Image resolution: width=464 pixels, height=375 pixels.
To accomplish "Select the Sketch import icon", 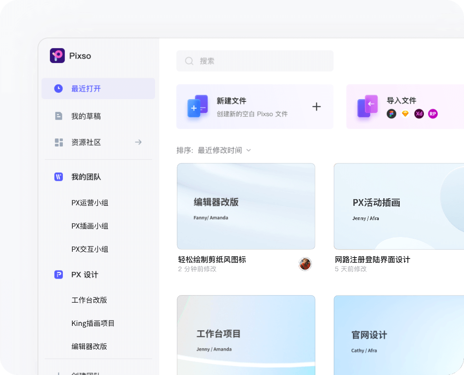I will 405,114.
